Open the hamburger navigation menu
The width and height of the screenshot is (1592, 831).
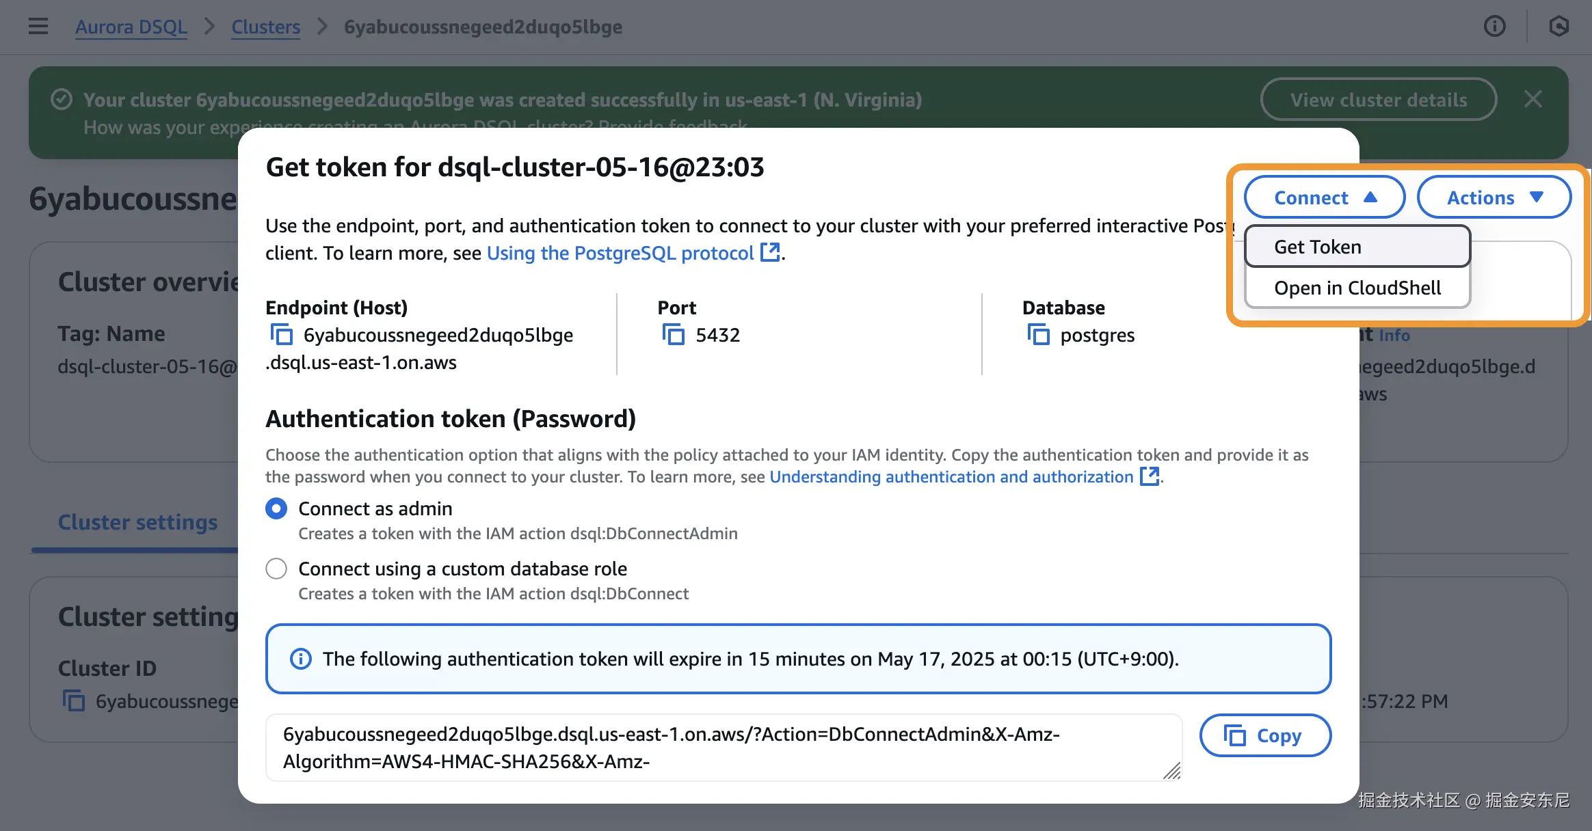[x=38, y=27]
